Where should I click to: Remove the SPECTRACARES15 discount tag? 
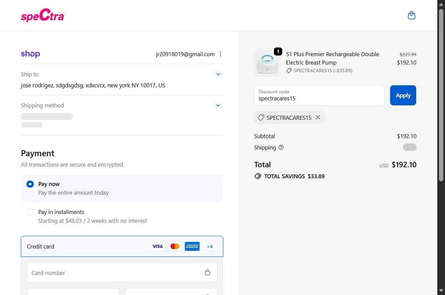click(318, 117)
